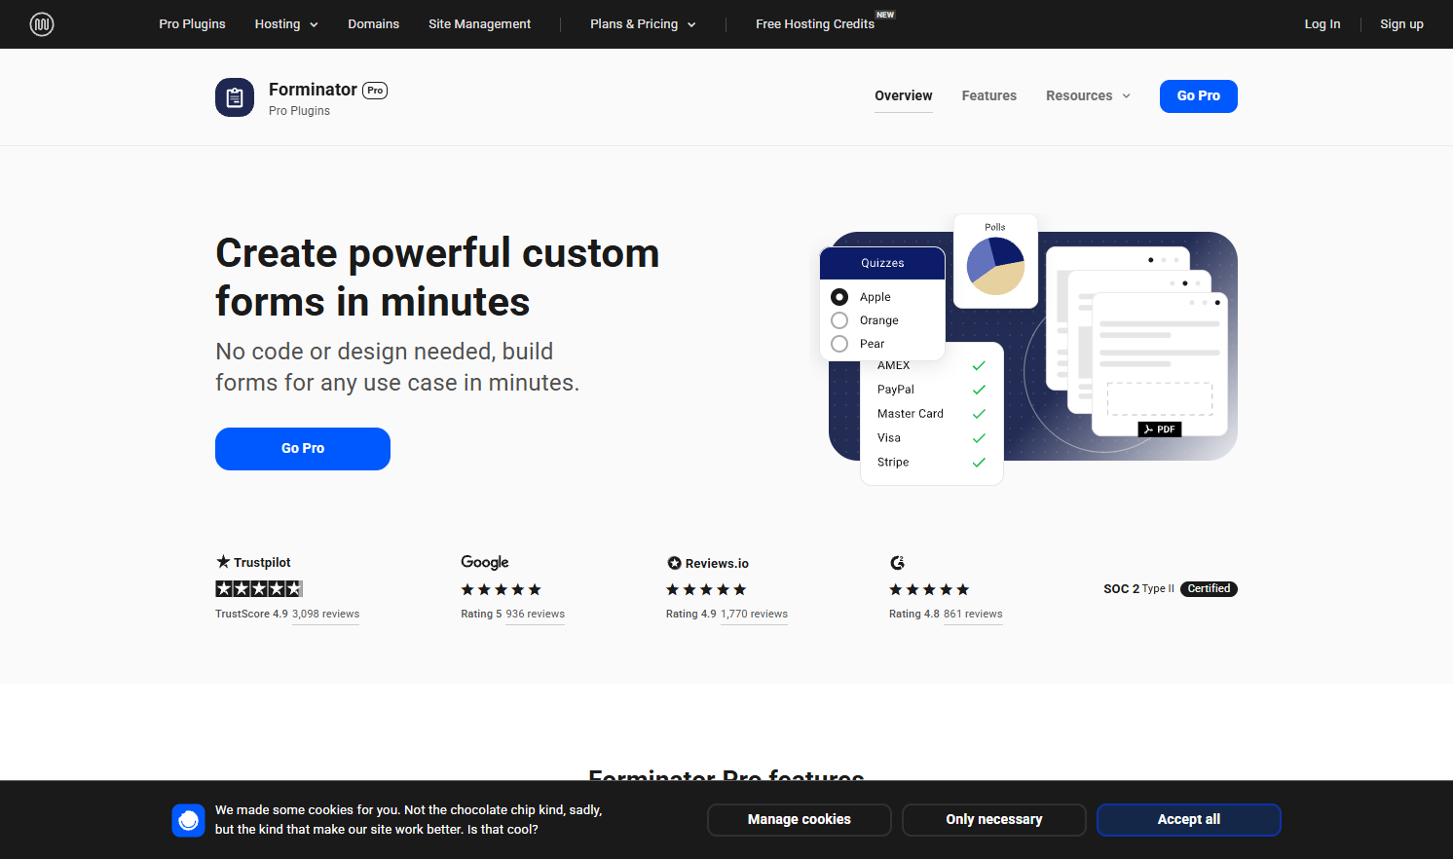
Task: Open the 936 reviews Google link
Action: pyautogui.click(x=536, y=615)
